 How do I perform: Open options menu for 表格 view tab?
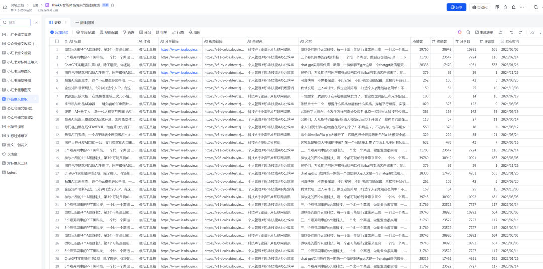tap(66, 23)
